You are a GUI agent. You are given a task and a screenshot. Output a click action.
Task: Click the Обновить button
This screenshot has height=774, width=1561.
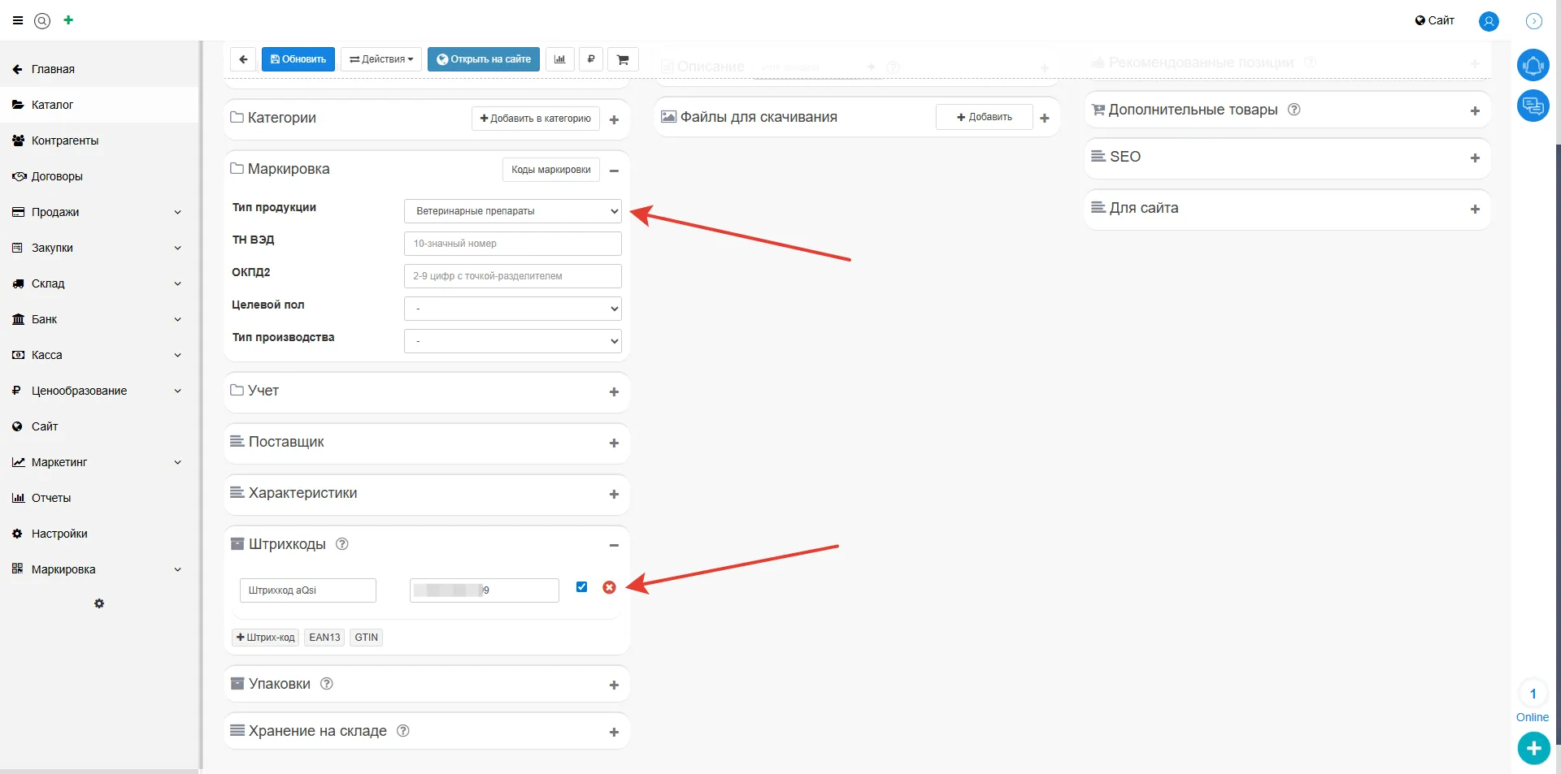pyautogui.click(x=298, y=59)
